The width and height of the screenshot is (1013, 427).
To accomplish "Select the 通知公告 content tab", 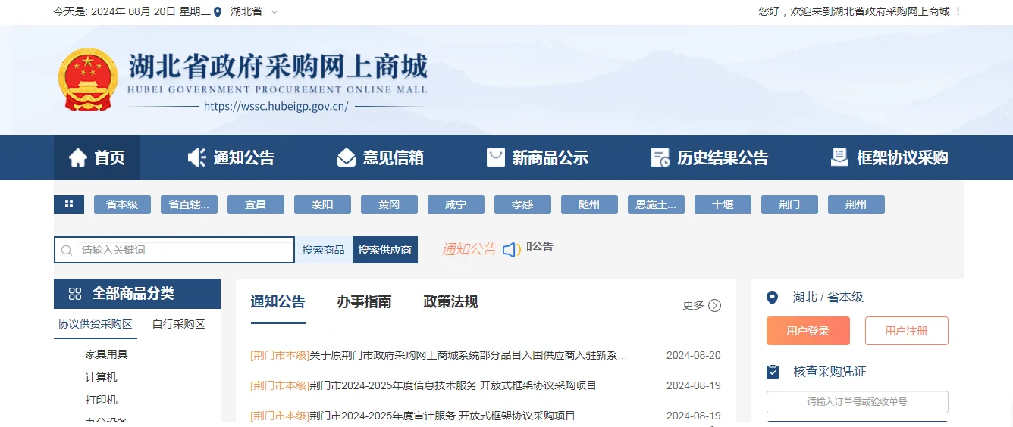I will 278,302.
